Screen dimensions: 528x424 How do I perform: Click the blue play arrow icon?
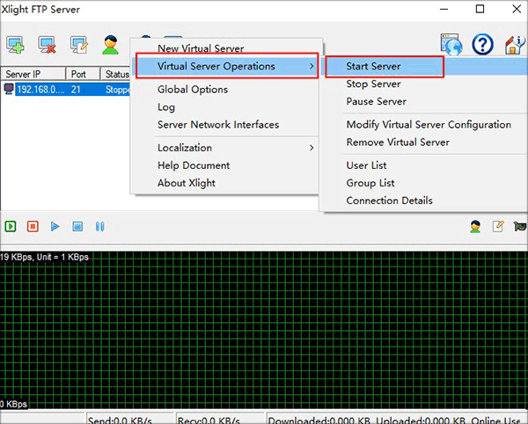coord(55,226)
